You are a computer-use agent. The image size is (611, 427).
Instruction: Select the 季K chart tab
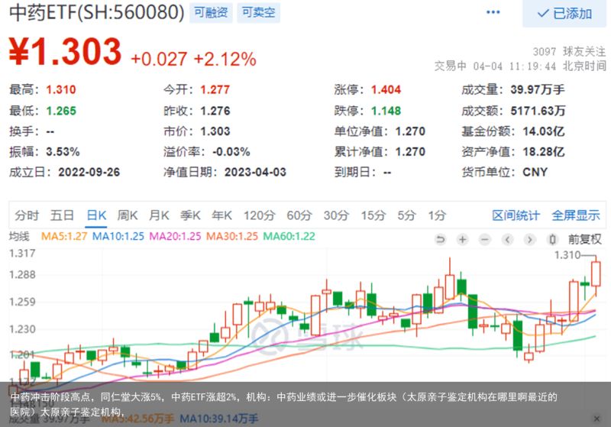click(190, 215)
